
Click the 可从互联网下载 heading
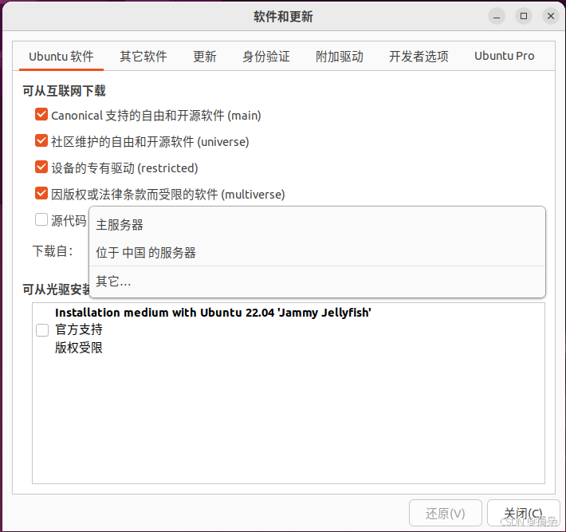click(x=65, y=91)
